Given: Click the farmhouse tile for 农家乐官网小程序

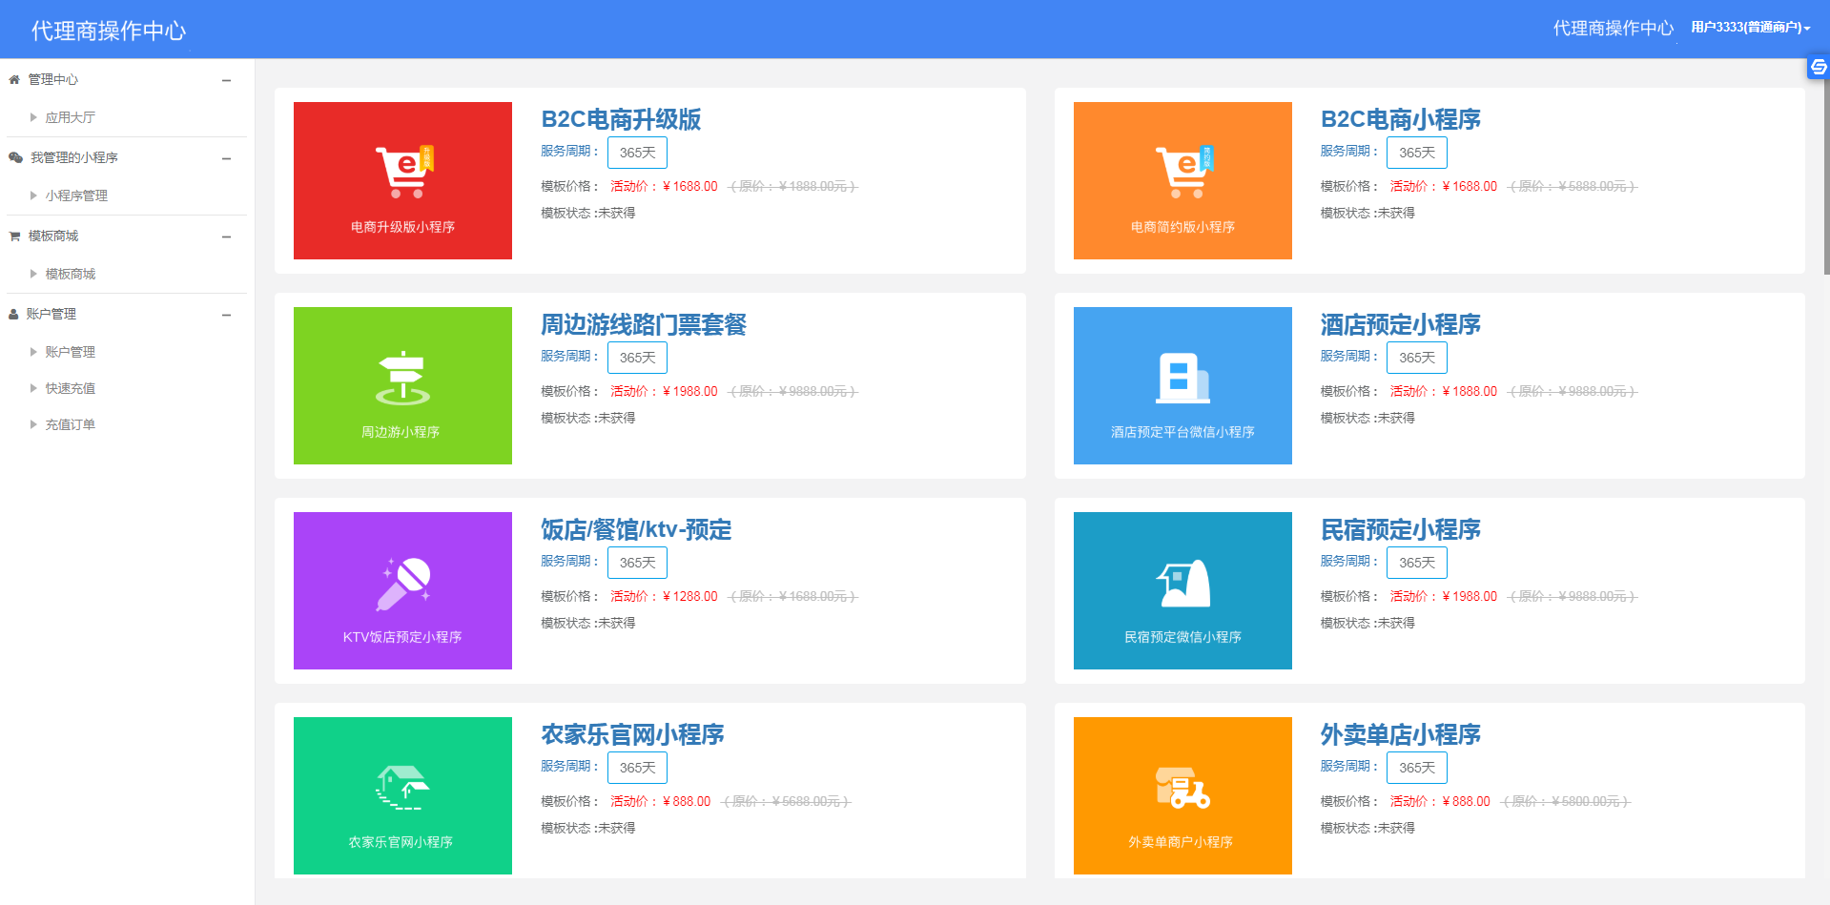Looking at the screenshot, I should tap(401, 795).
